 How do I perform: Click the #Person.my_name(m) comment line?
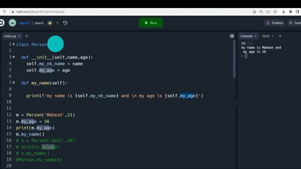pos(39,160)
